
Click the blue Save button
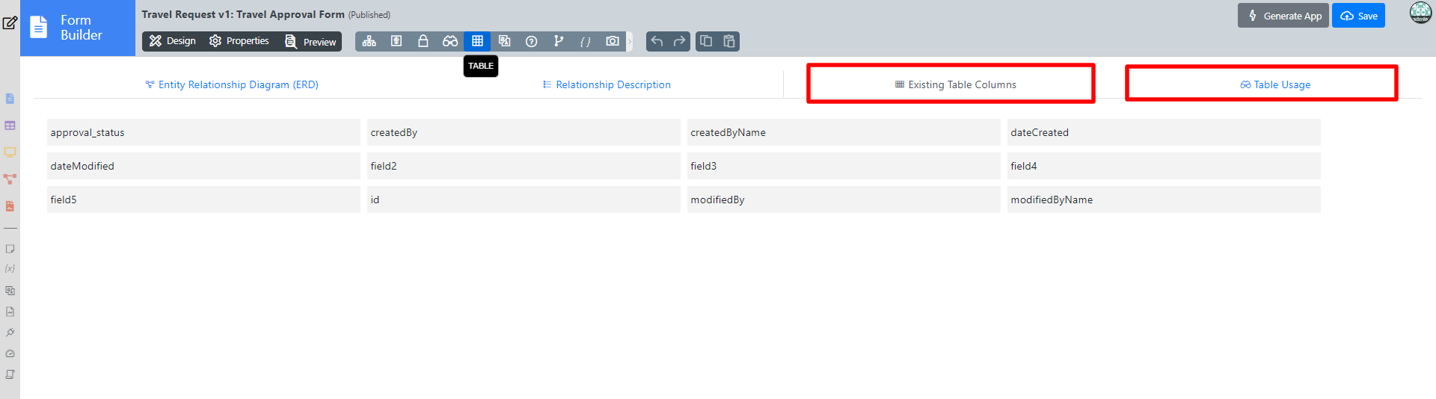(x=1358, y=16)
